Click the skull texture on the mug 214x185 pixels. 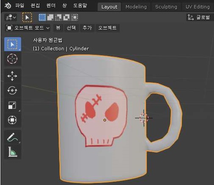point(101,116)
